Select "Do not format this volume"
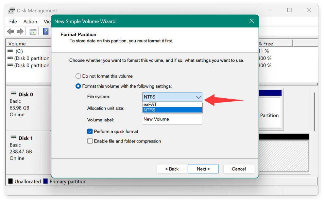The width and height of the screenshot is (324, 202). pos(78,76)
